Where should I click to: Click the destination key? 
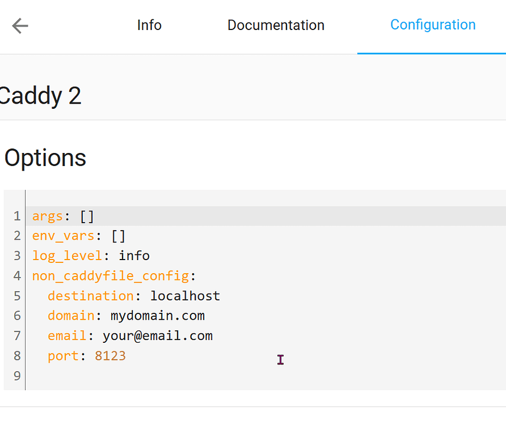pos(91,296)
